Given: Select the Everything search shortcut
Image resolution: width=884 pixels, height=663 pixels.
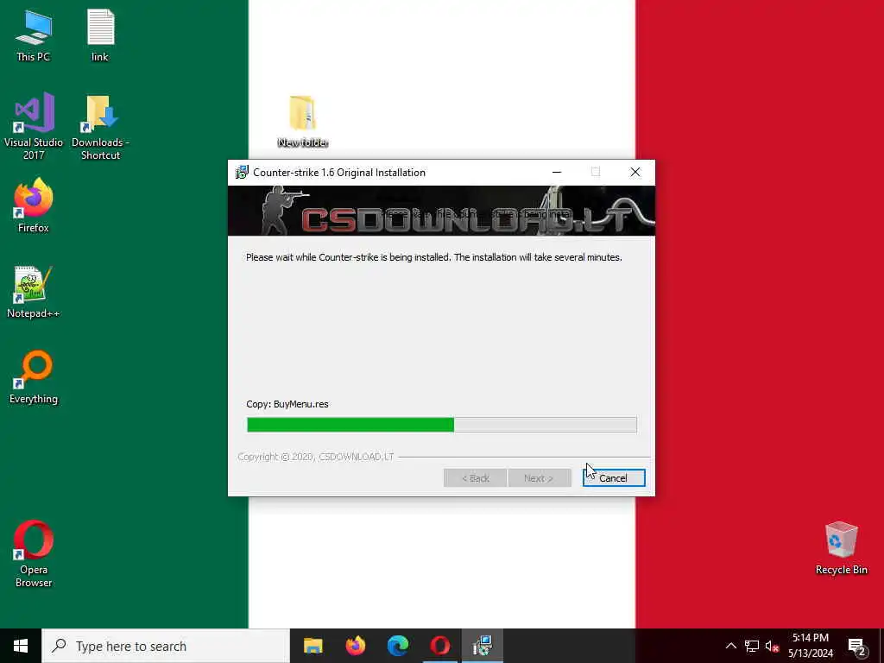Looking at the screenshot, I should (34, 377).
